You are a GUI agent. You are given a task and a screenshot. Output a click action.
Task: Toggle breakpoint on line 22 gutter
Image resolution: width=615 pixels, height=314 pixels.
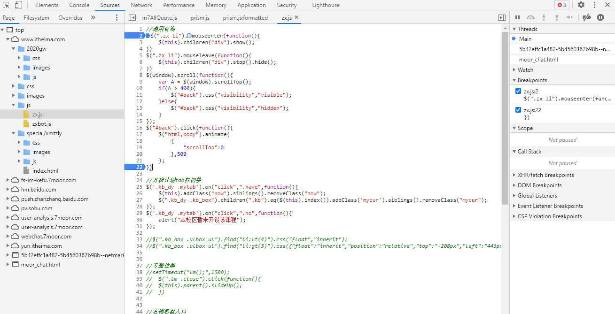tap(134, 167)
